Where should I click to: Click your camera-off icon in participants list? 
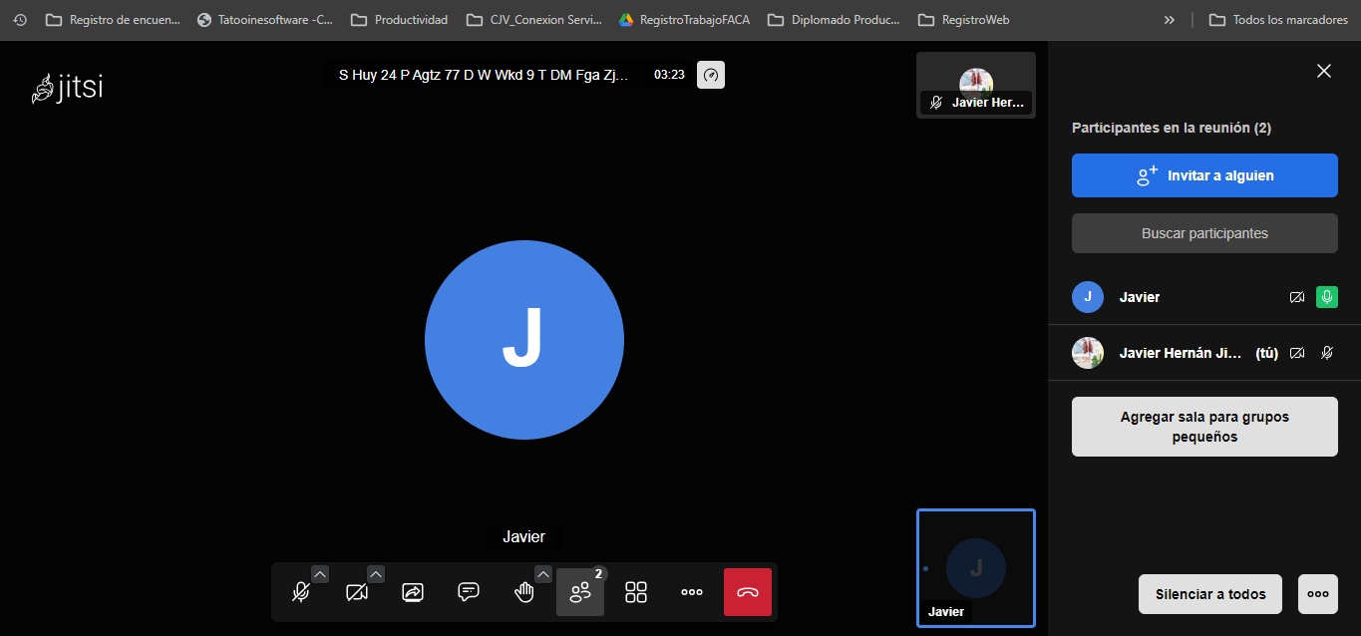click(x=1297, y=353)
